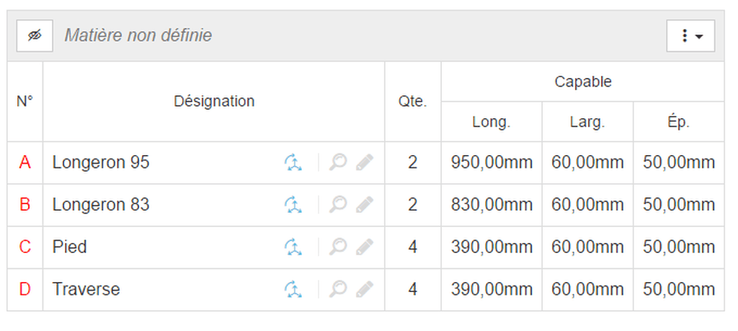
Task: Edit Traverse with the pencil icon
Action: pos(365,289)
